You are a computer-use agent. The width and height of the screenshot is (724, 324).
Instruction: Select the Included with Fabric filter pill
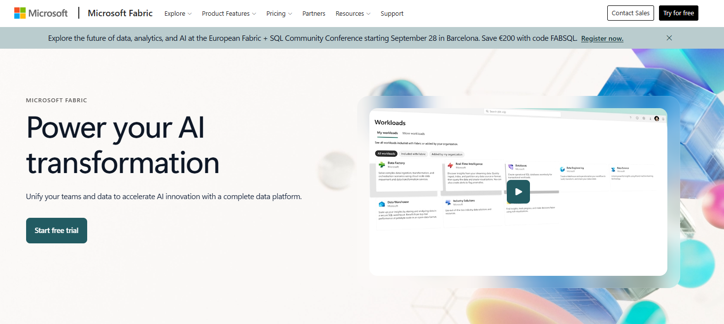coord(413,154)
